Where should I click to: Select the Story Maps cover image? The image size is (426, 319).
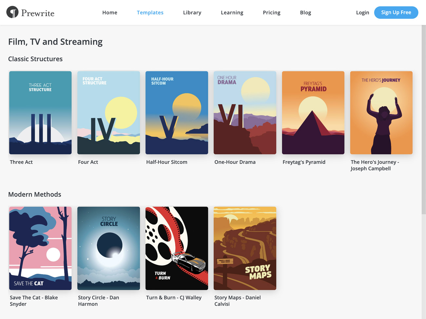pyautogui.click(x=245, y=248)
